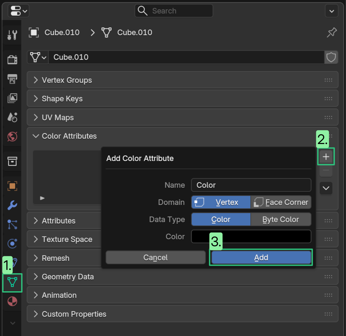This screenshot has width=346, height=336.
Task: Open the Tool properties tab
Action: (x=12, y=35)
